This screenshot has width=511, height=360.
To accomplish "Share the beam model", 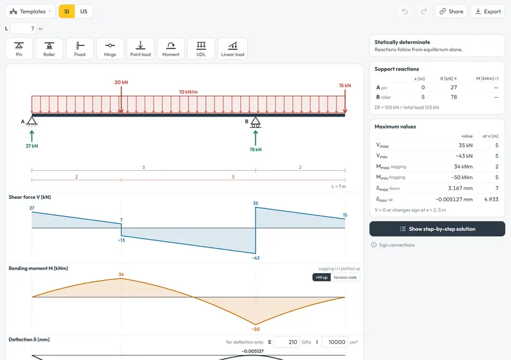I will pyautogui.click(x=451, y=12).
